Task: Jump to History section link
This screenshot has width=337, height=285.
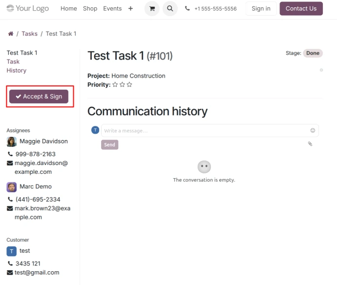Action: pyautogui.click(x=17, y=70)
